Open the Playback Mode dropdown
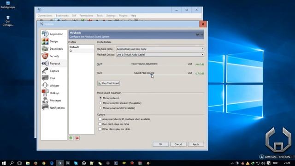Viewport: 295px width, 166px height. coord(160,49)
